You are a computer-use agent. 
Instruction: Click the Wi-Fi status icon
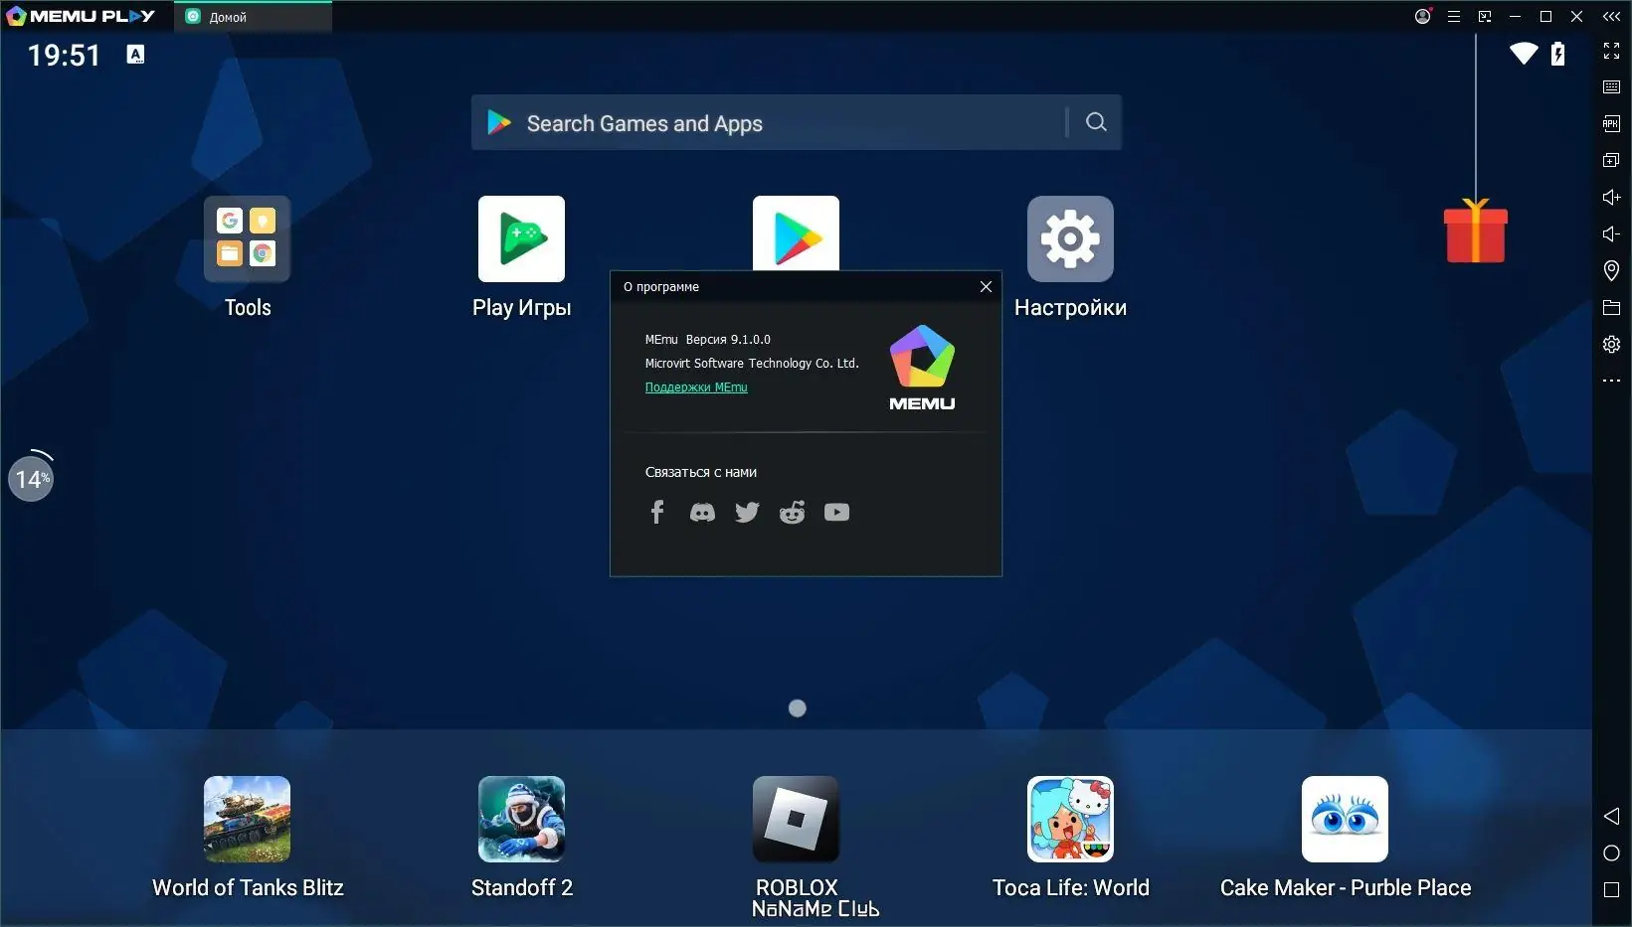click(1524, 54)
